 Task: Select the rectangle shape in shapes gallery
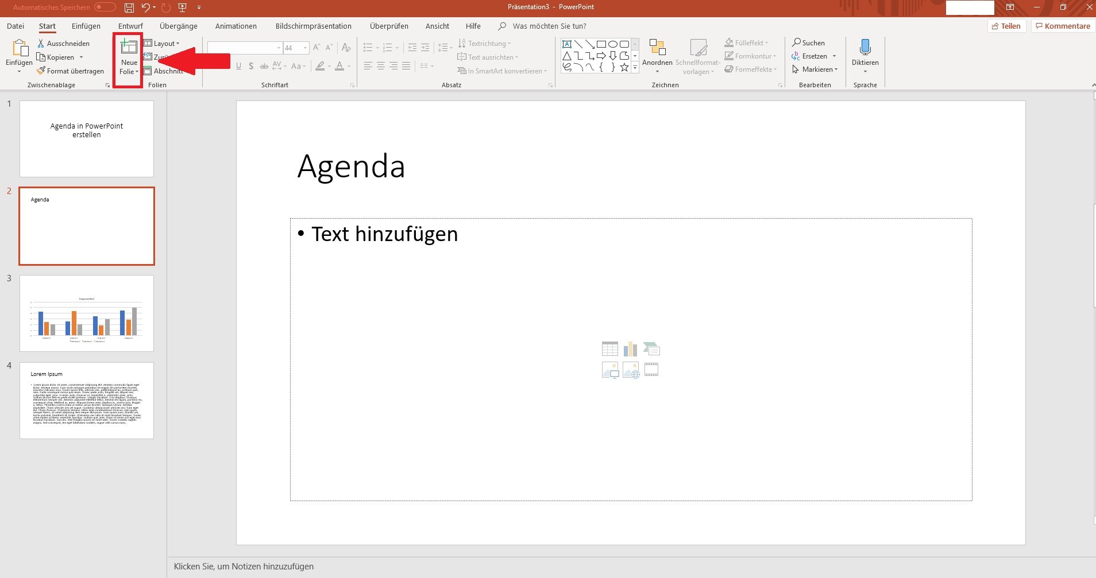point(601,44)
